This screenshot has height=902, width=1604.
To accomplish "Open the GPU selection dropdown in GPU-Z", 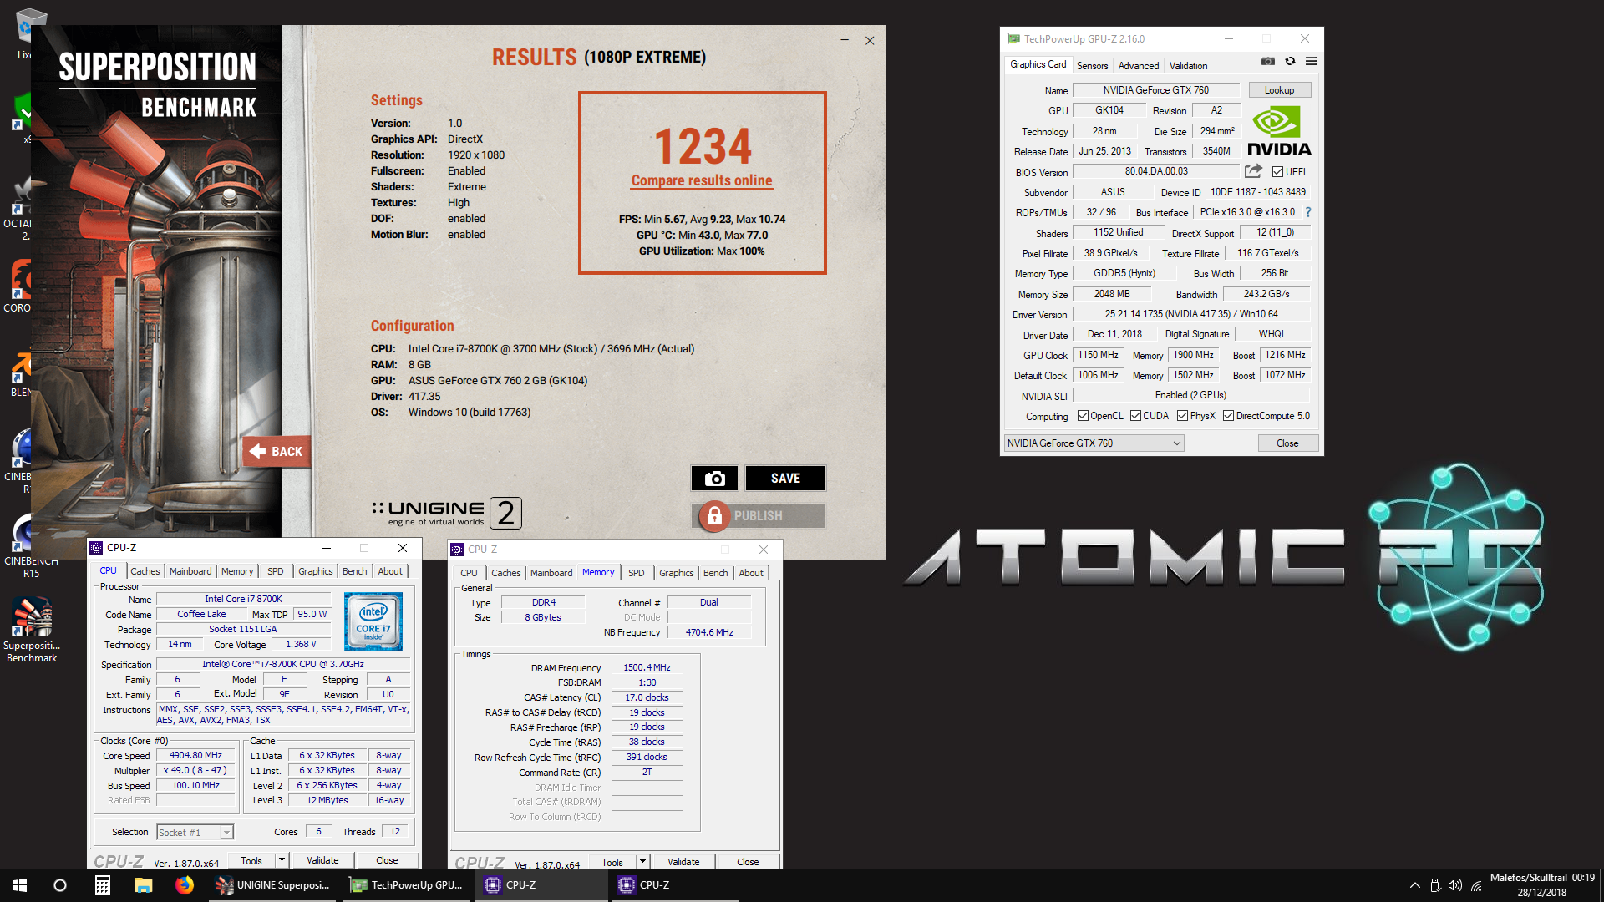I will click(1094, 443).
